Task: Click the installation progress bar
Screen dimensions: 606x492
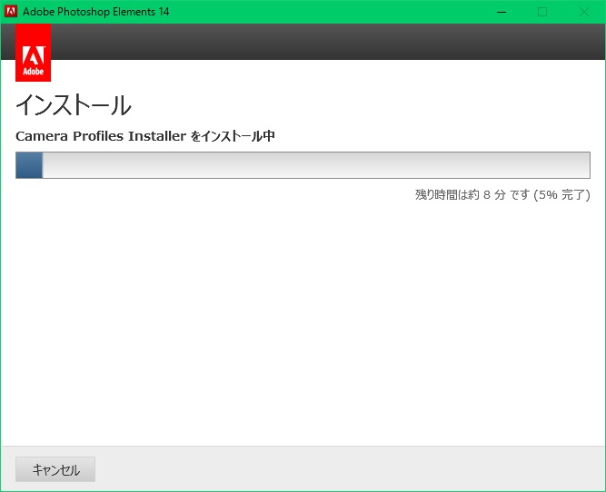Action: (x=303, y=165)
